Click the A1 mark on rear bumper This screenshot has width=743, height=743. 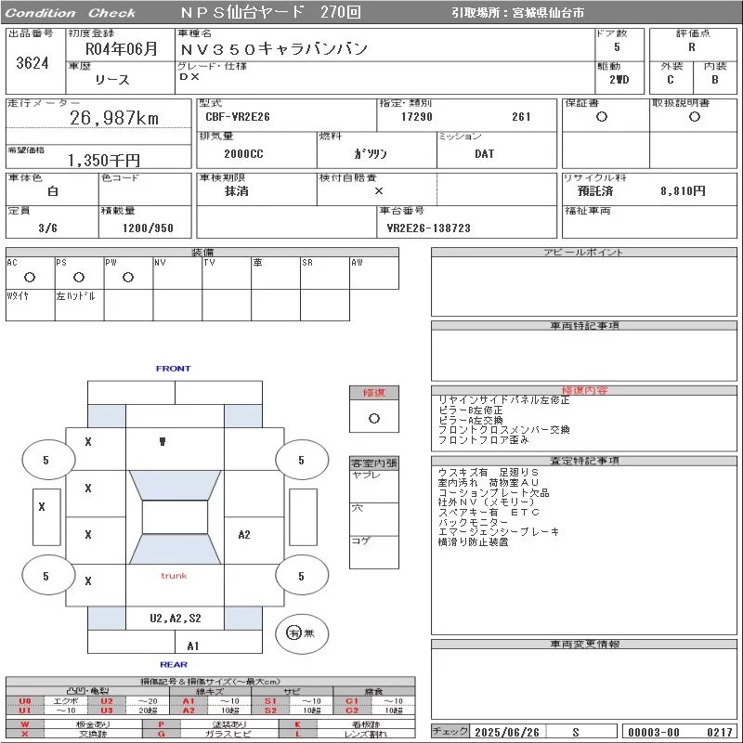[193, 645]
